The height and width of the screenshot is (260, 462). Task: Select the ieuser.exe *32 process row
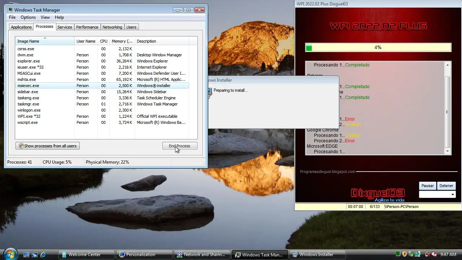pyautogui.click(x=102, y=67)
